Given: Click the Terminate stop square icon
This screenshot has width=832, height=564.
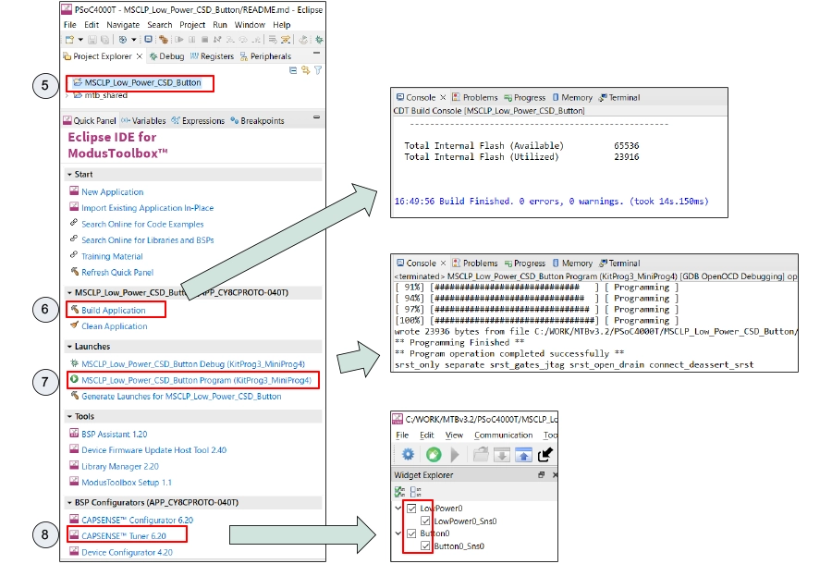Looking at the screenshot, I should click(x=205, y=40).
